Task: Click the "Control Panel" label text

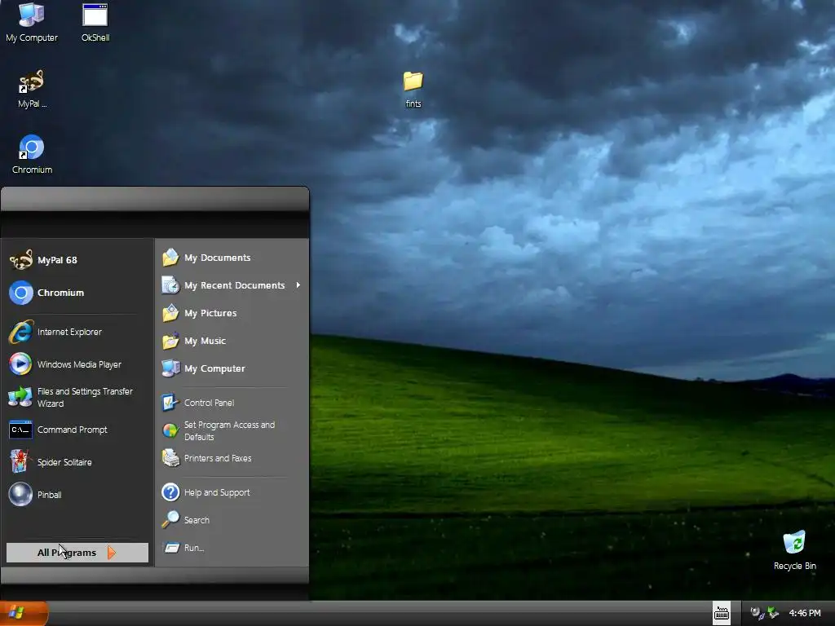Action: [x=210, y=403]
